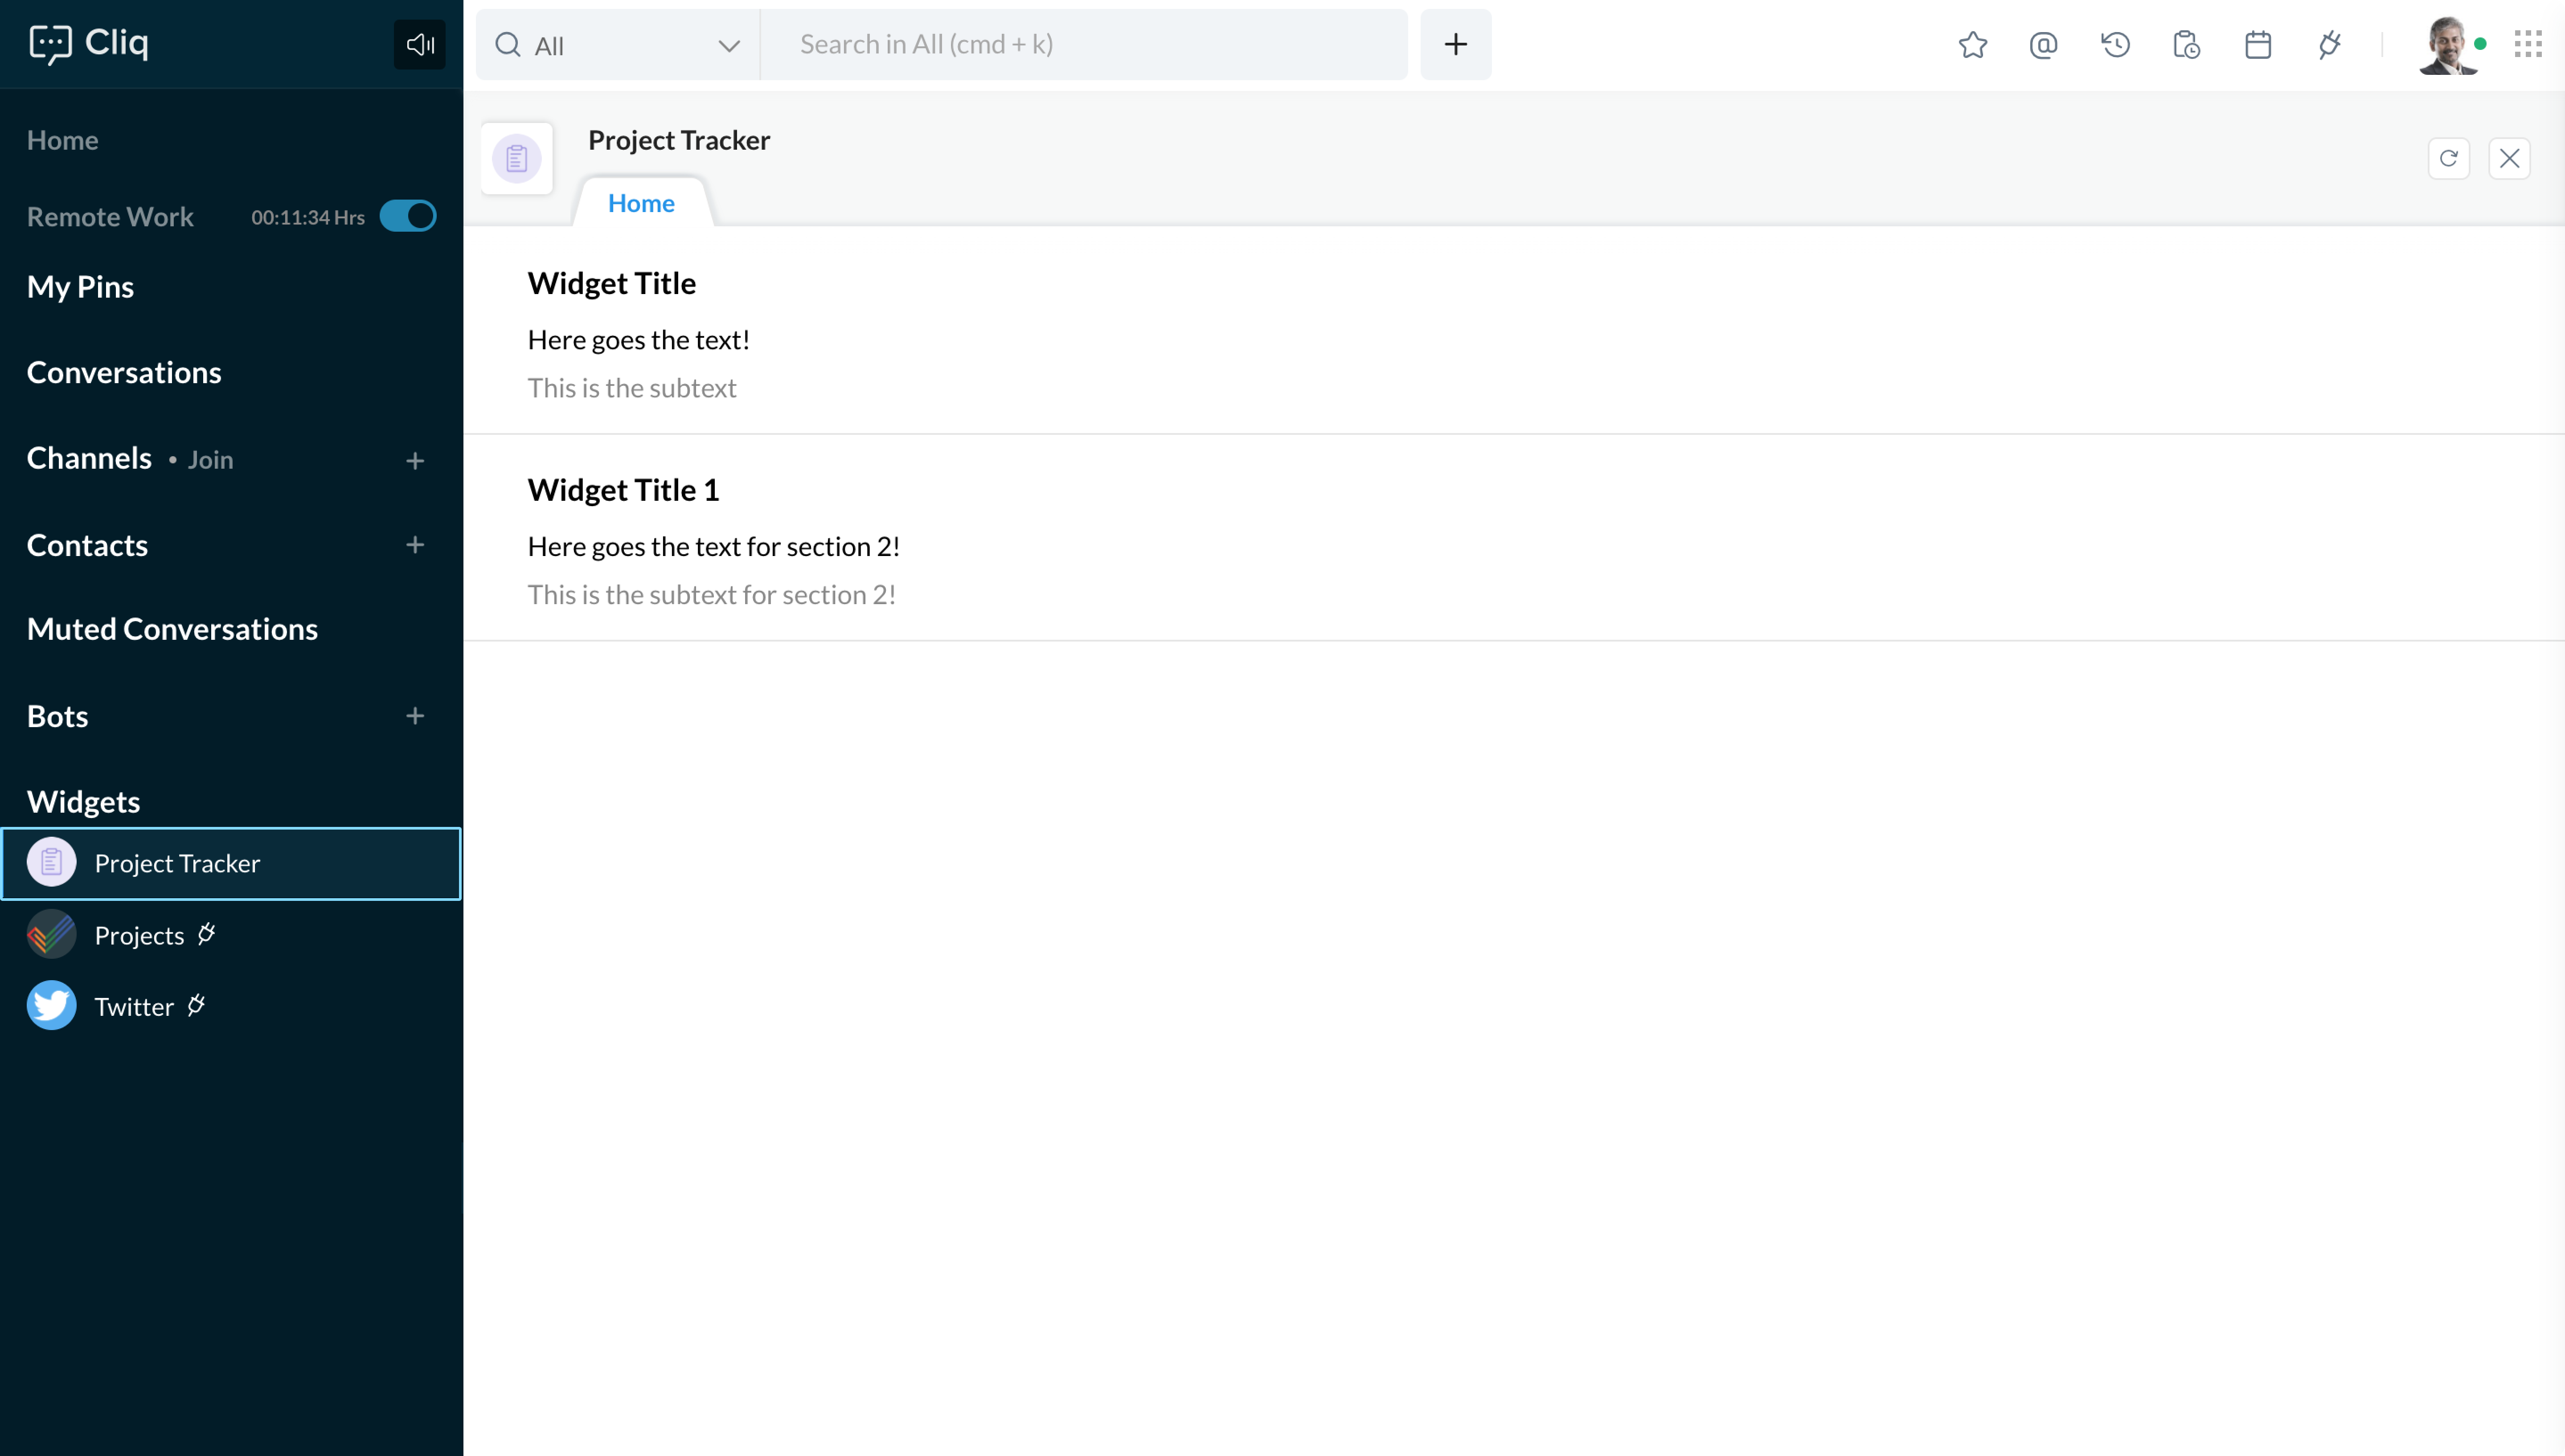
Task: Click the Remote Work label
Action: 110,217
